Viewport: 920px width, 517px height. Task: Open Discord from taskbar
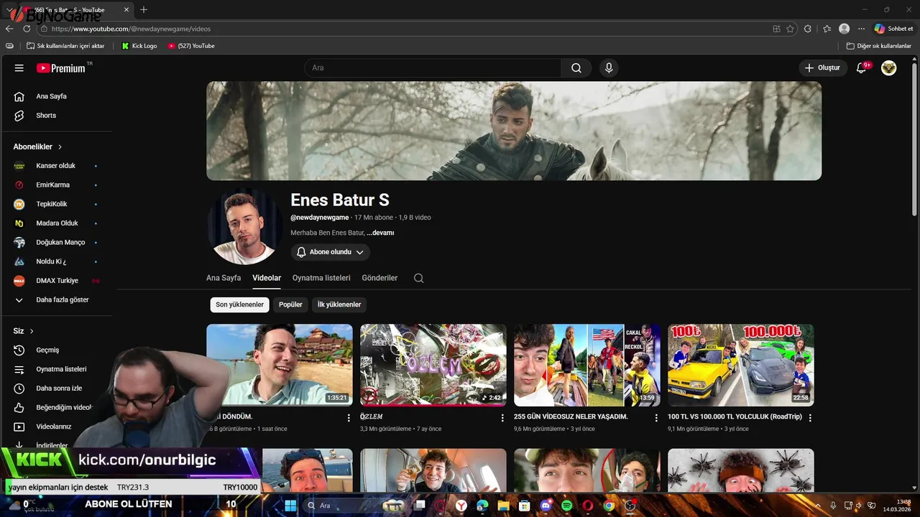[546, 506]
